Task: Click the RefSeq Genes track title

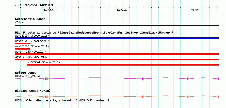Action: [26, 73]
